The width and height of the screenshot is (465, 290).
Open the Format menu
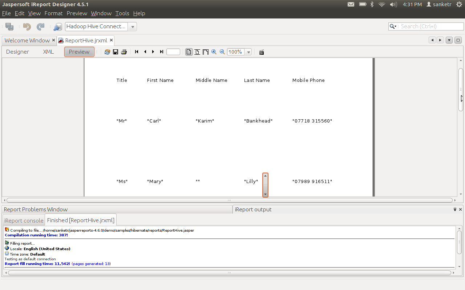point(53,13)
